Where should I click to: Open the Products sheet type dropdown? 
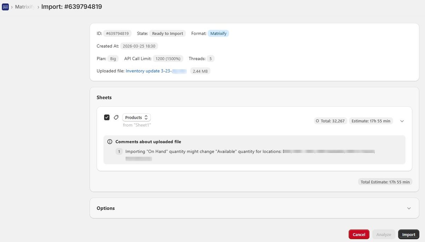pyautogui.click(x=137, y=117)
